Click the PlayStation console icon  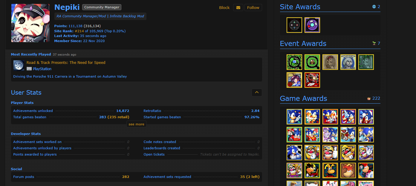pyautogui.click(x=29, y=69)
